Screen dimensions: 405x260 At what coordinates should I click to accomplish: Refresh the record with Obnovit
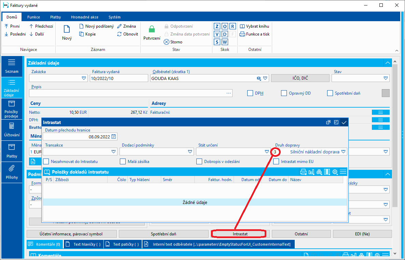point(128,34)
